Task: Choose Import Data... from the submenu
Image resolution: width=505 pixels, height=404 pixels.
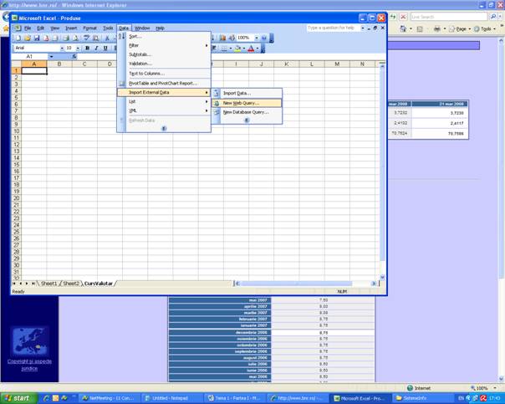Action: 247,93
